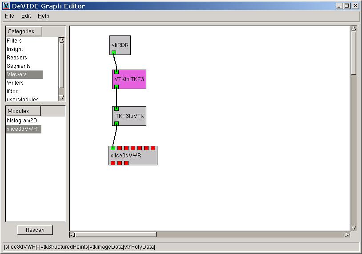This screenshot has width=362, height=254.
Task: Close the DeVIDE Graph Editor window
Action: (355, 6)
